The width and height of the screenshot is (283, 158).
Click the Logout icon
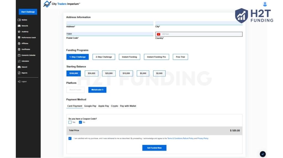pos(19,81)
